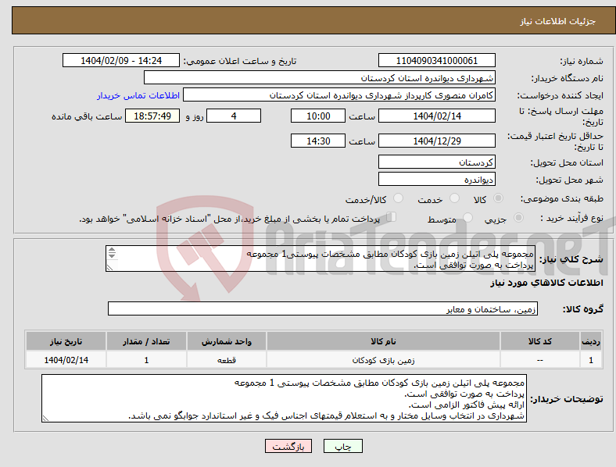This screenshot has height=467, width=616.
Task: Click the 1404/02/14 date cell in table
Action: [x=66, y=360]
